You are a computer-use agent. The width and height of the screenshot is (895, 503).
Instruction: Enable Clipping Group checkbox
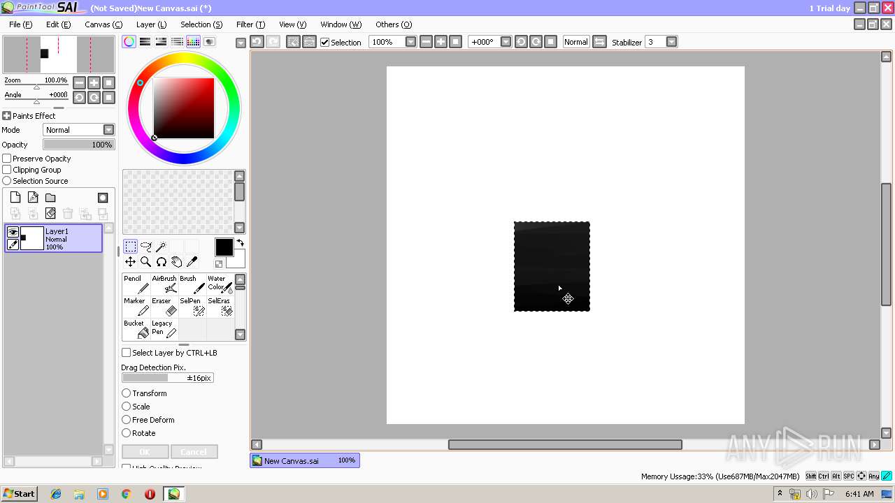7,170
